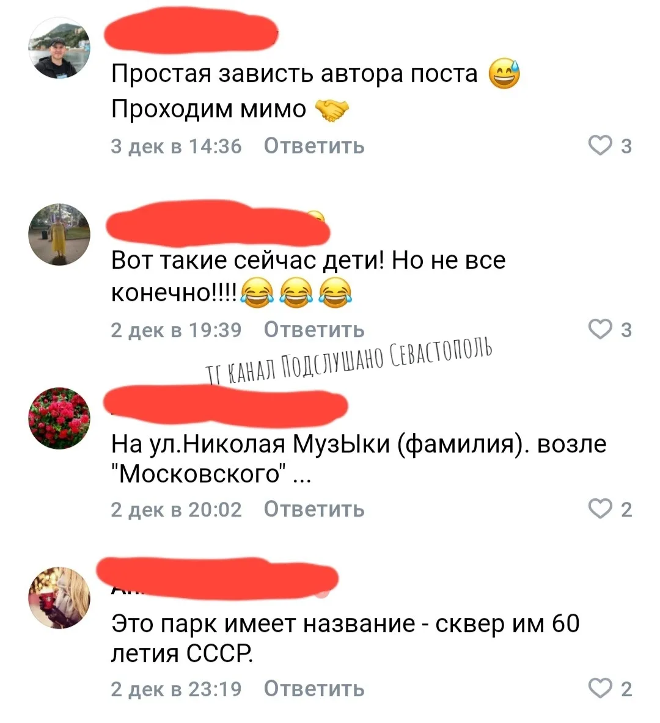Like the comment about 'Вот такие сейчас дети'
This screenshot has height=723, width=660.
(601, 330)
